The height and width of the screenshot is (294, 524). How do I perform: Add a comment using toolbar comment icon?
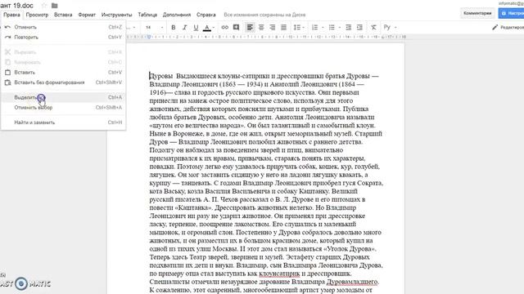pos(236,27)
